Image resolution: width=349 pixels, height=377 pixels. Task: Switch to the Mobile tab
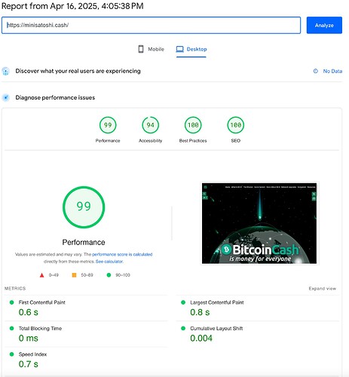152,49
